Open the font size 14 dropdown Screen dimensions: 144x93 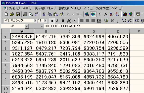point(45,21)
